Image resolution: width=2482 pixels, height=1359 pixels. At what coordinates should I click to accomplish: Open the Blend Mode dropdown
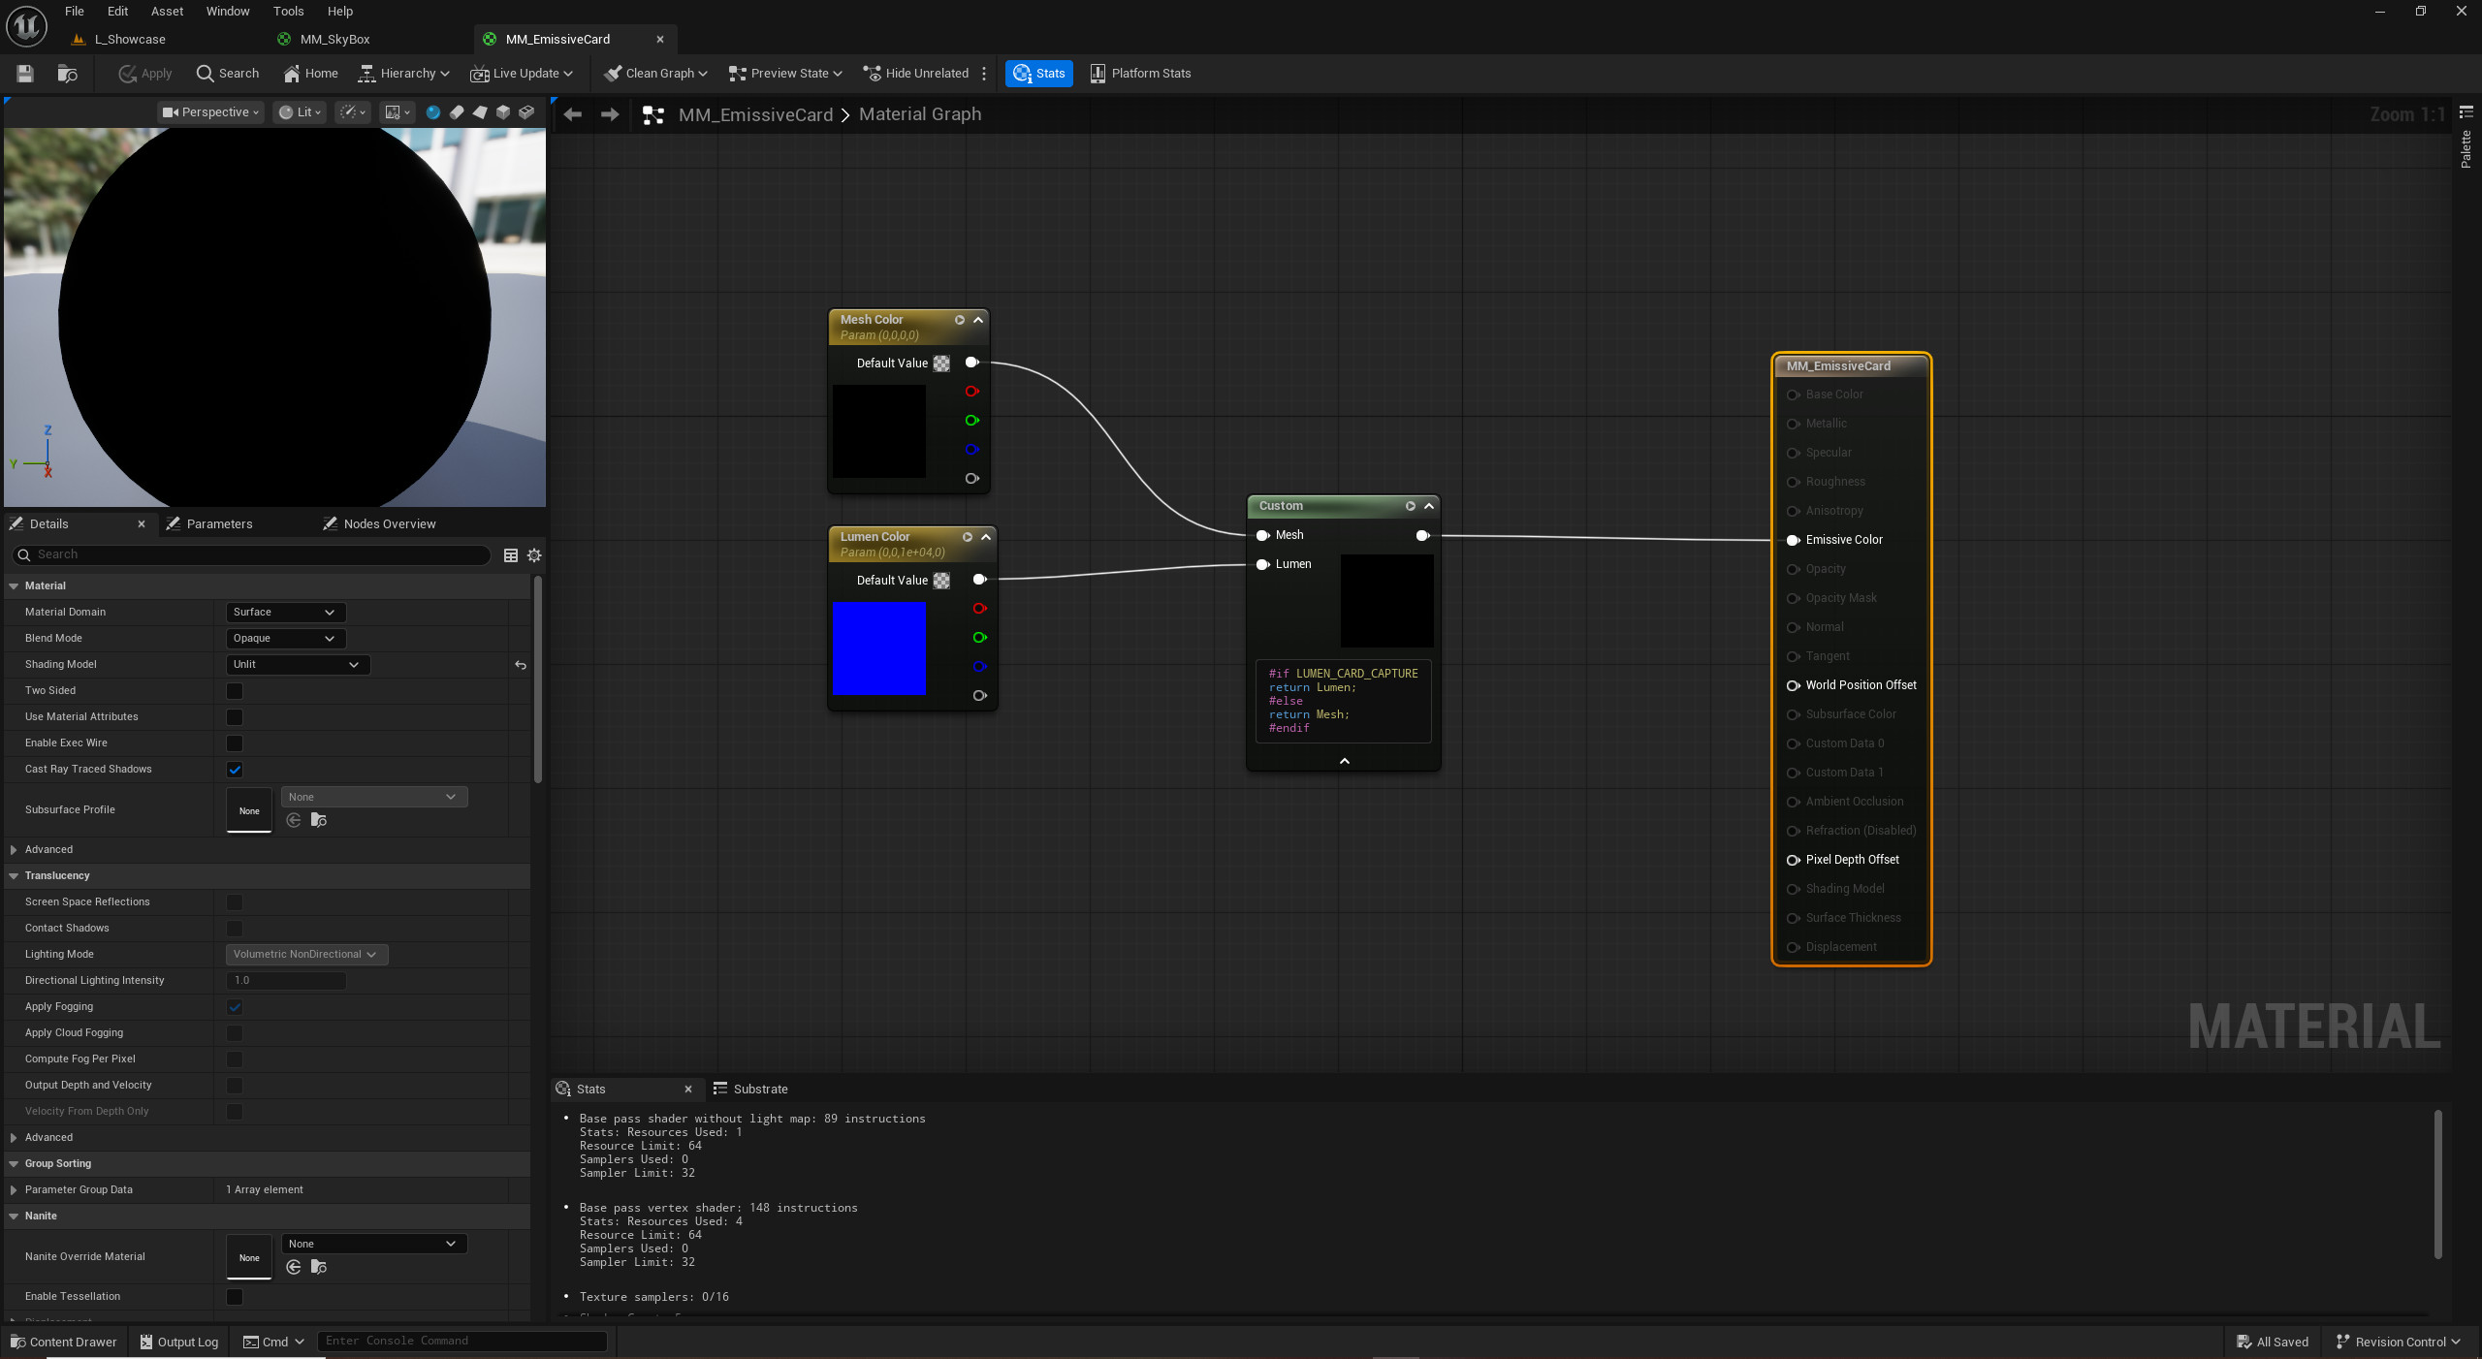tap(284, 638)
